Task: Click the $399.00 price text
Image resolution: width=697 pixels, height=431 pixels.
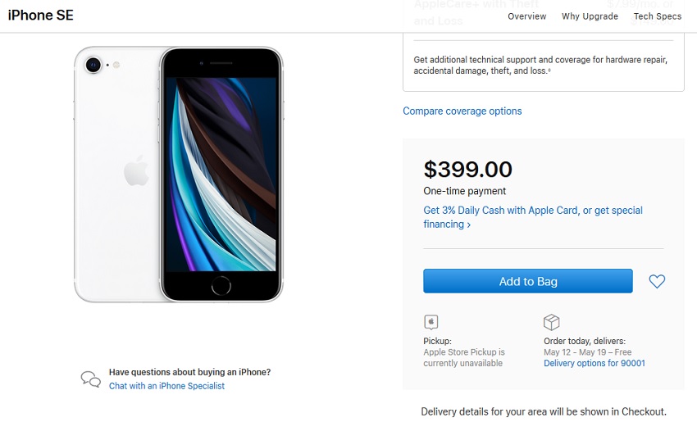Action: (467, 170)
